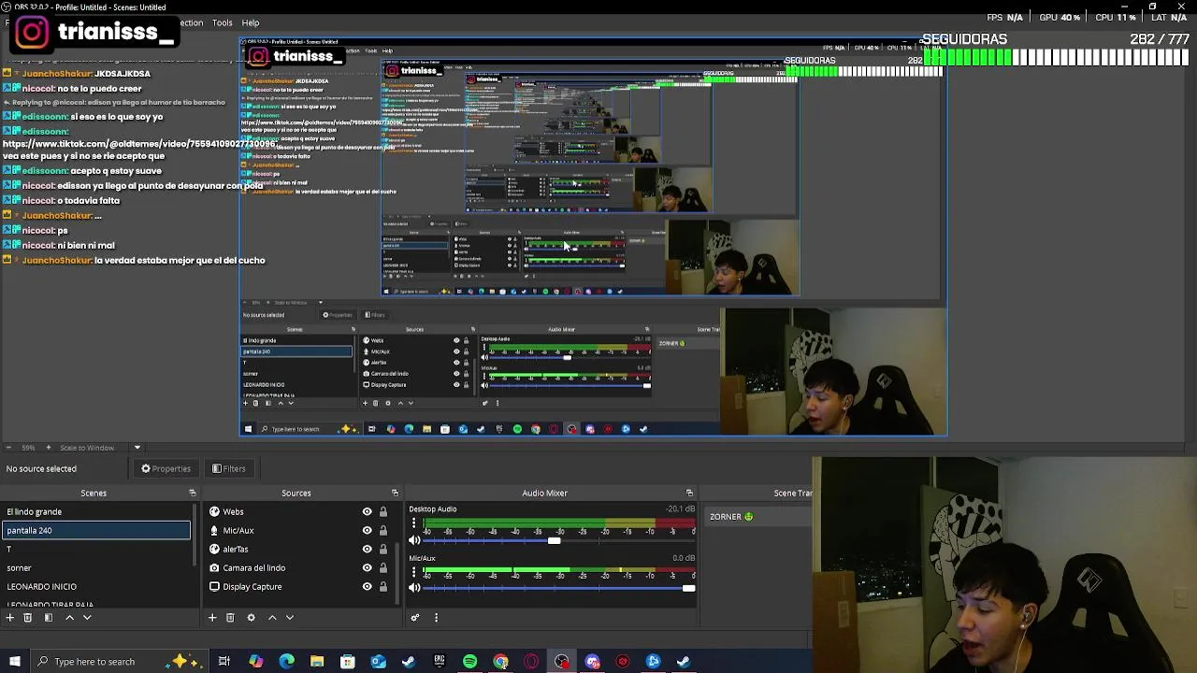Image resolution: width=1197 pixels, height=673 pixels.
Task: Move source down in Sources list
Action: point(290,617)
